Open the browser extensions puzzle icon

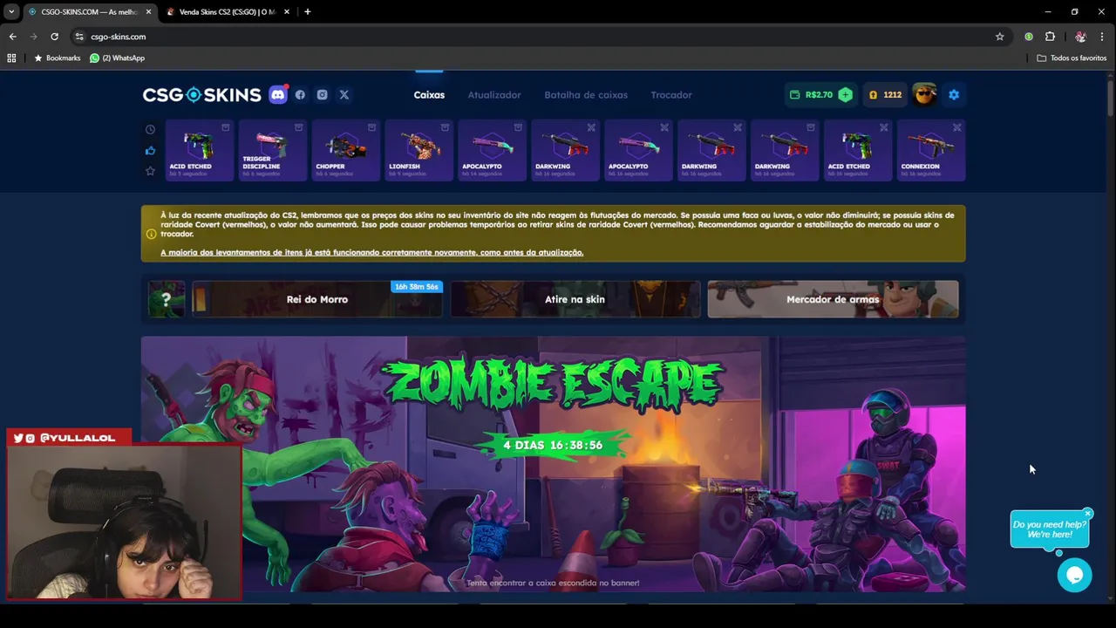pos(1050,37)
